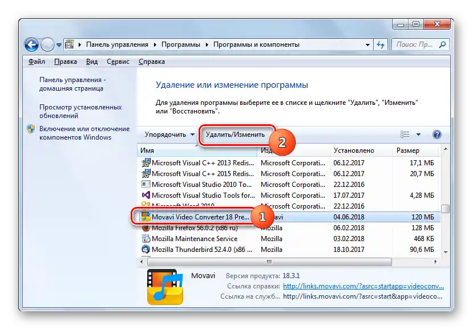The image size is (473, 330).
Task: Click the search magnifier icon
Action: [x=442, y=44]
